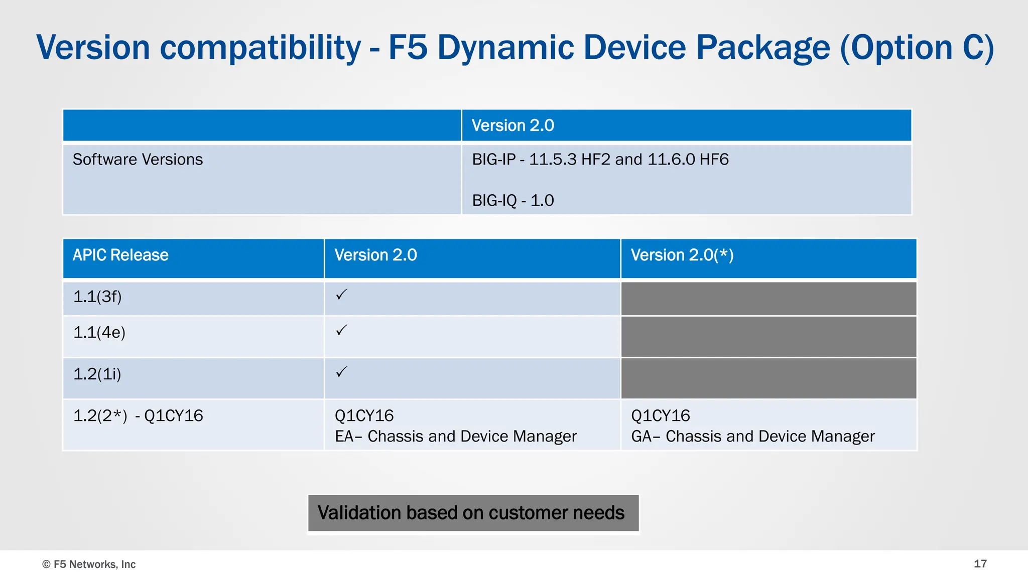The height and width of the screenshot is (578, 1028).
Task: Click 'Q1CY16' above the GA– Chassis line
Action: click(661, 416)
